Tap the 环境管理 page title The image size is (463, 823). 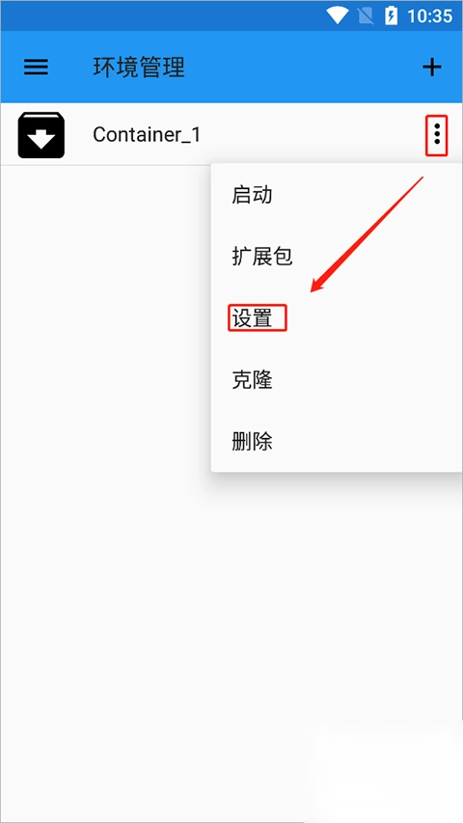pyautogui.click(x=139, y=68)
